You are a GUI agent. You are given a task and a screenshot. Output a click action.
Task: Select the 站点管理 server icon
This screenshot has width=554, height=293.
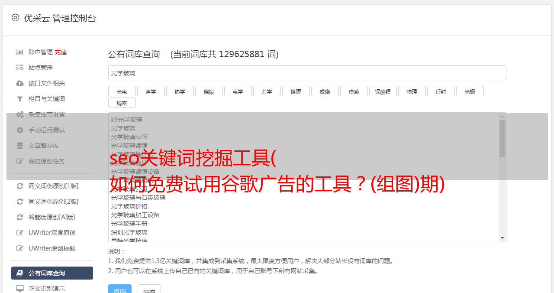tap(20, 68)
